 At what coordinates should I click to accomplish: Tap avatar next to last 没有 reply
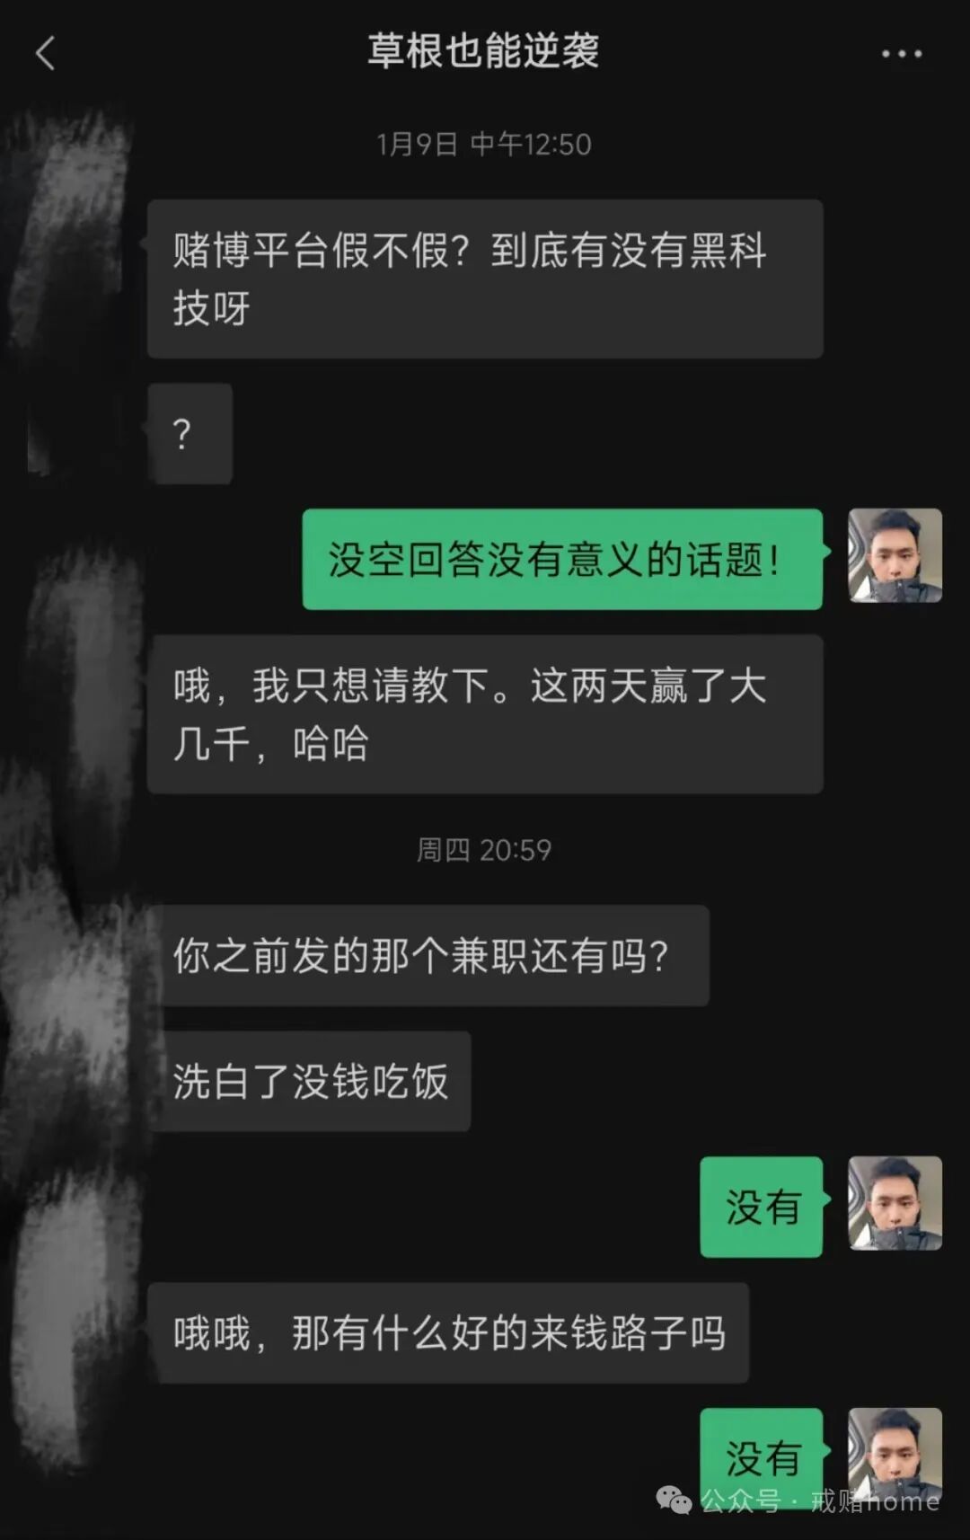point(895,1453)
